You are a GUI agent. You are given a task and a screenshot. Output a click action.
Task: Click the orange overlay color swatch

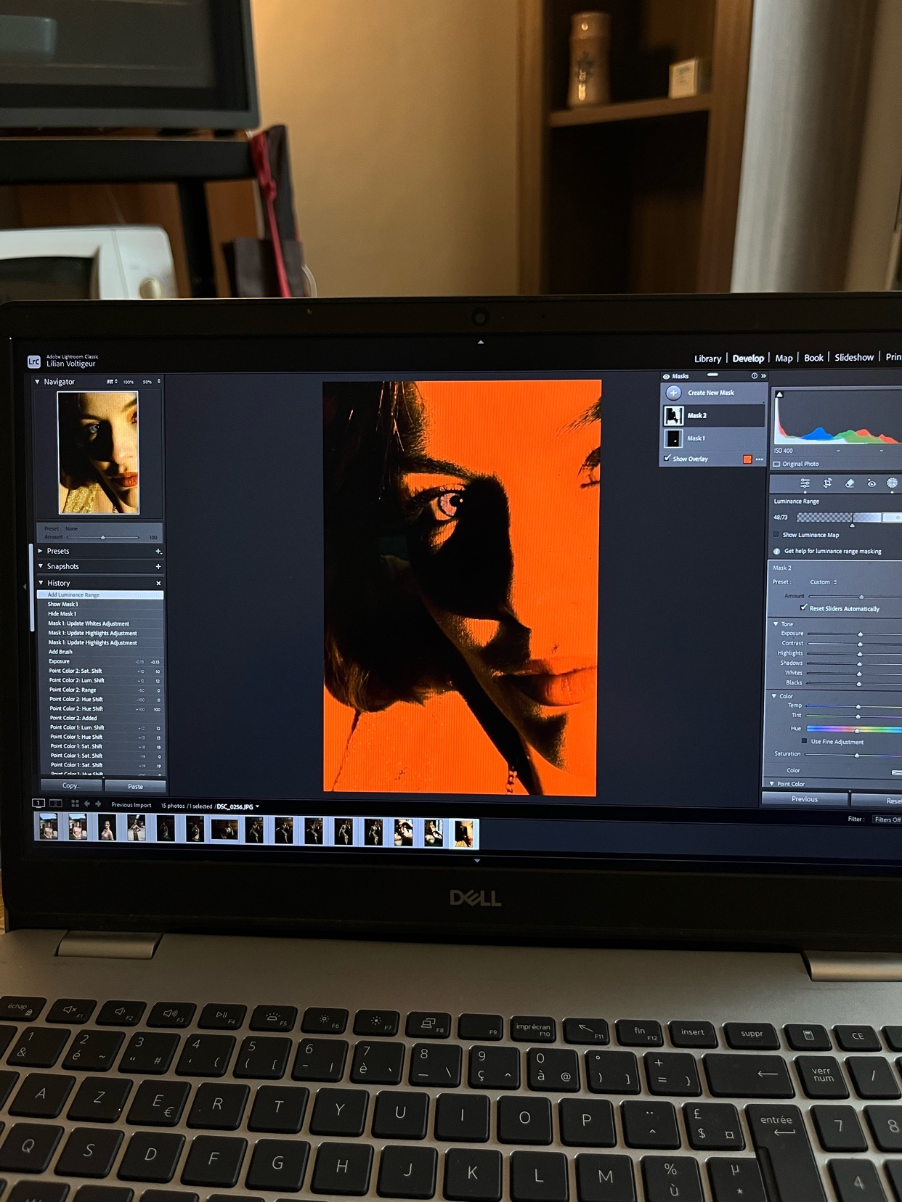[747, 459]
